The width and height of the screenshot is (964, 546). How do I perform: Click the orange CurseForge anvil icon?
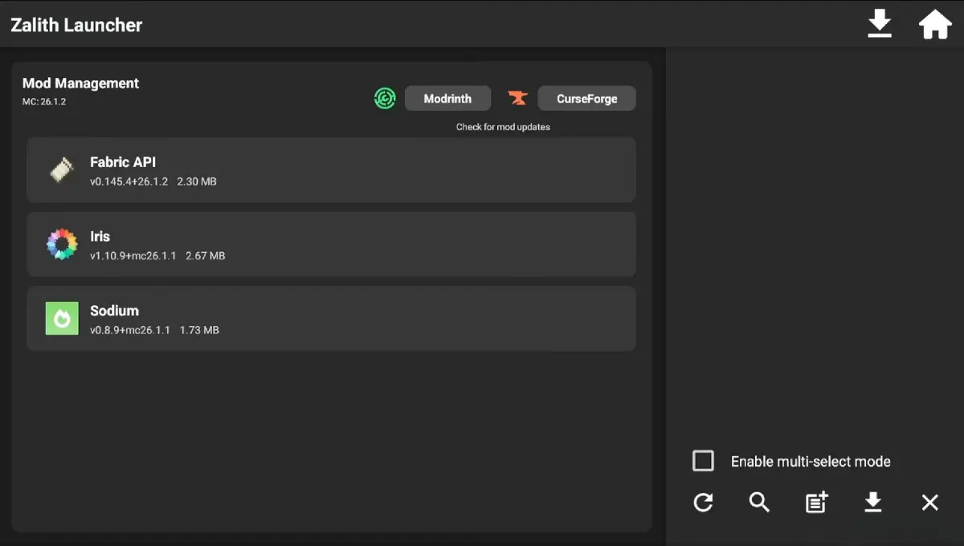point(518,99)
